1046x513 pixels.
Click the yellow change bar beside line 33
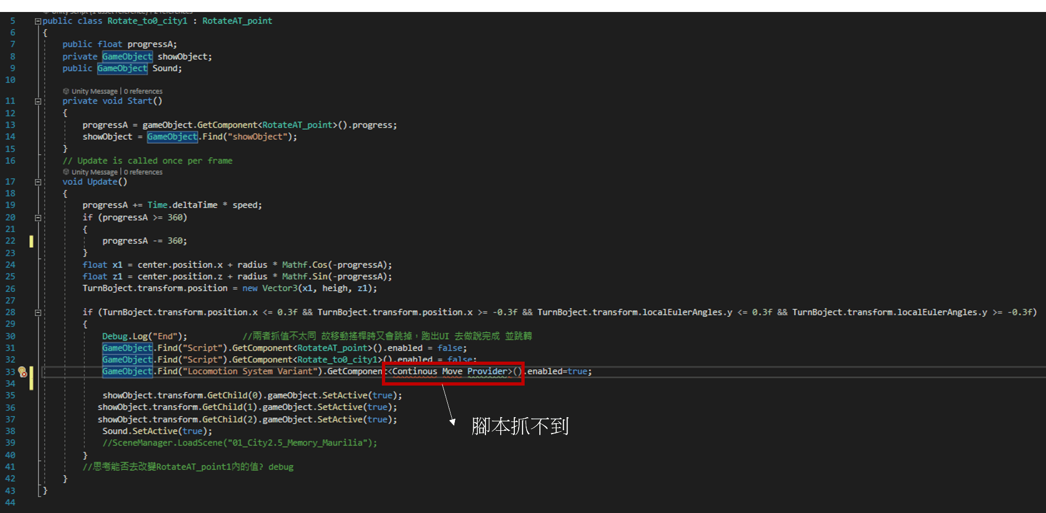[32, 376]
